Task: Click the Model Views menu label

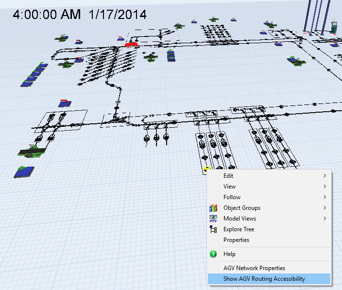Action: click(239, 219)
